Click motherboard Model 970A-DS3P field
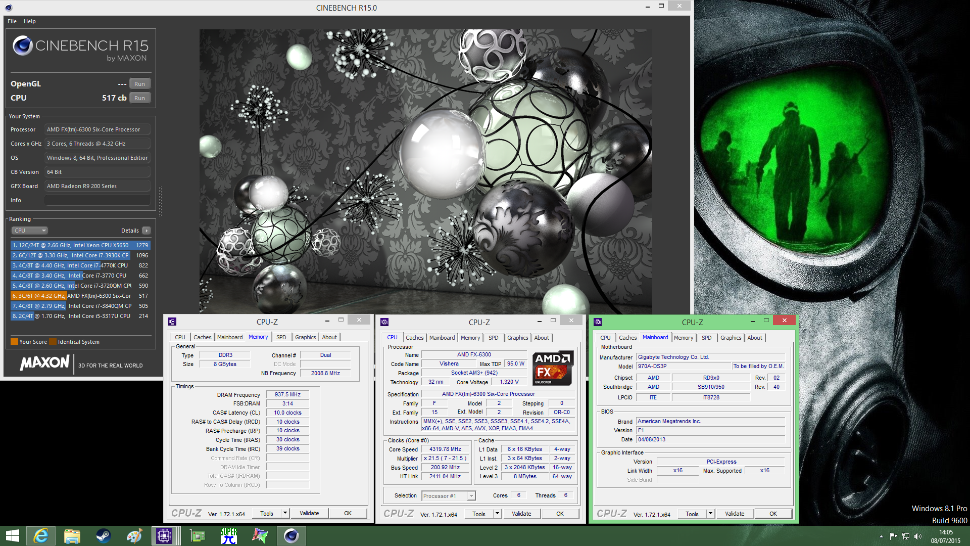The height and width of the screenshot is (546, 970). [684, 366]
